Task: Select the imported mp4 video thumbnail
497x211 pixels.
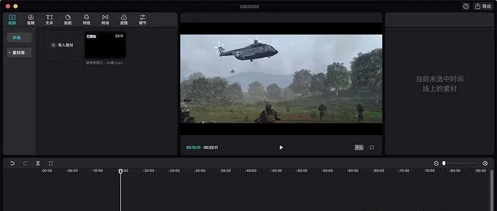Action: pos(105,45)
